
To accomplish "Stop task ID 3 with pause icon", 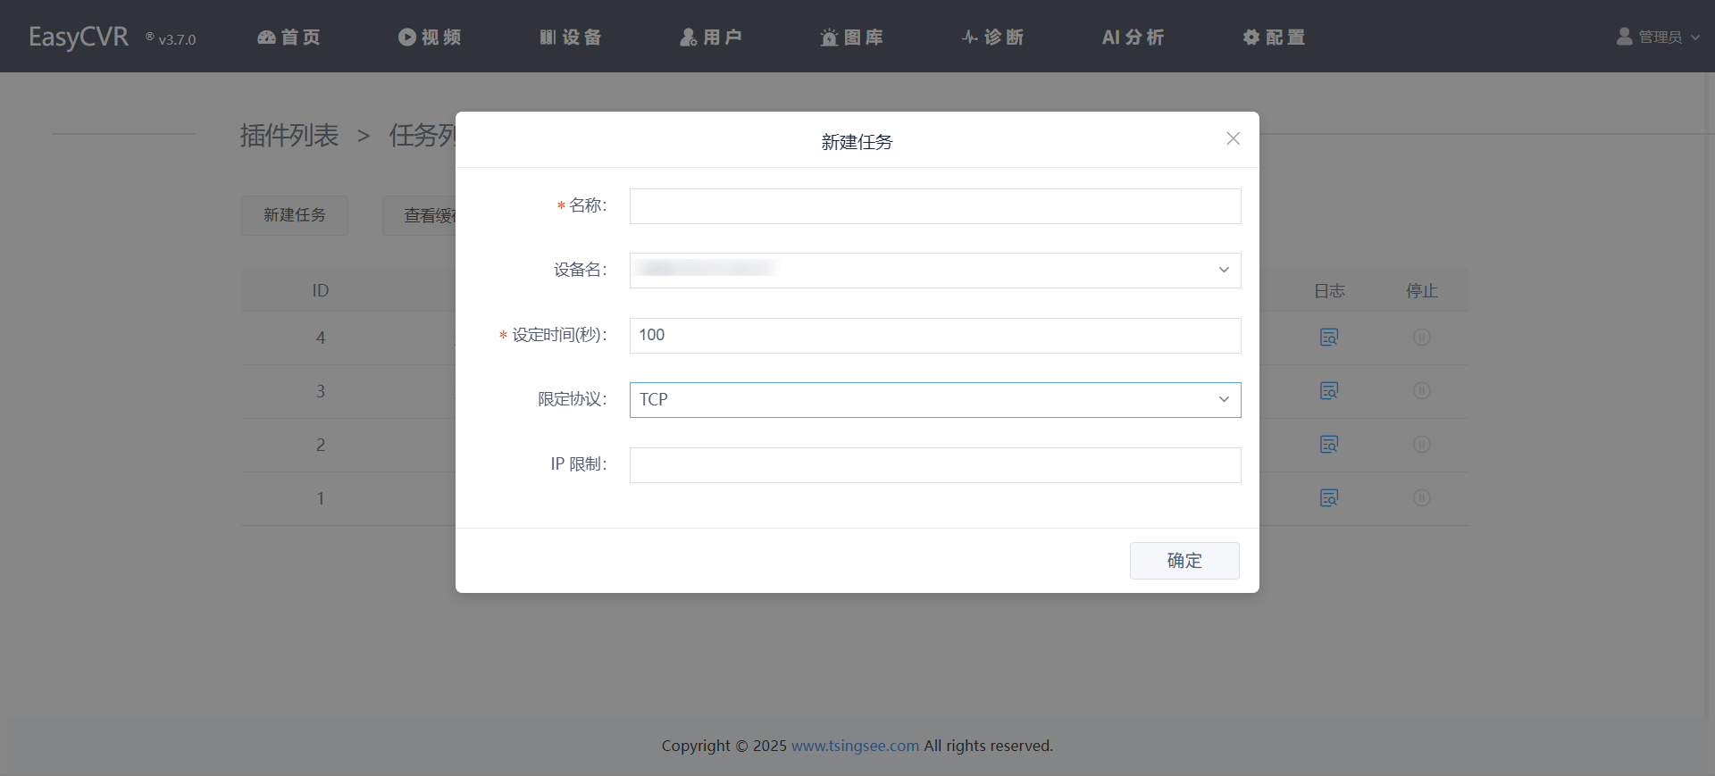I will 1422,391.
